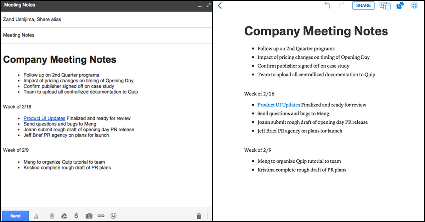Click the pin icon in Quip toolbar
425x222 pixels.
click(399, 5)
